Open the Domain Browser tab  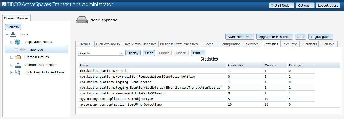[17, 18]
